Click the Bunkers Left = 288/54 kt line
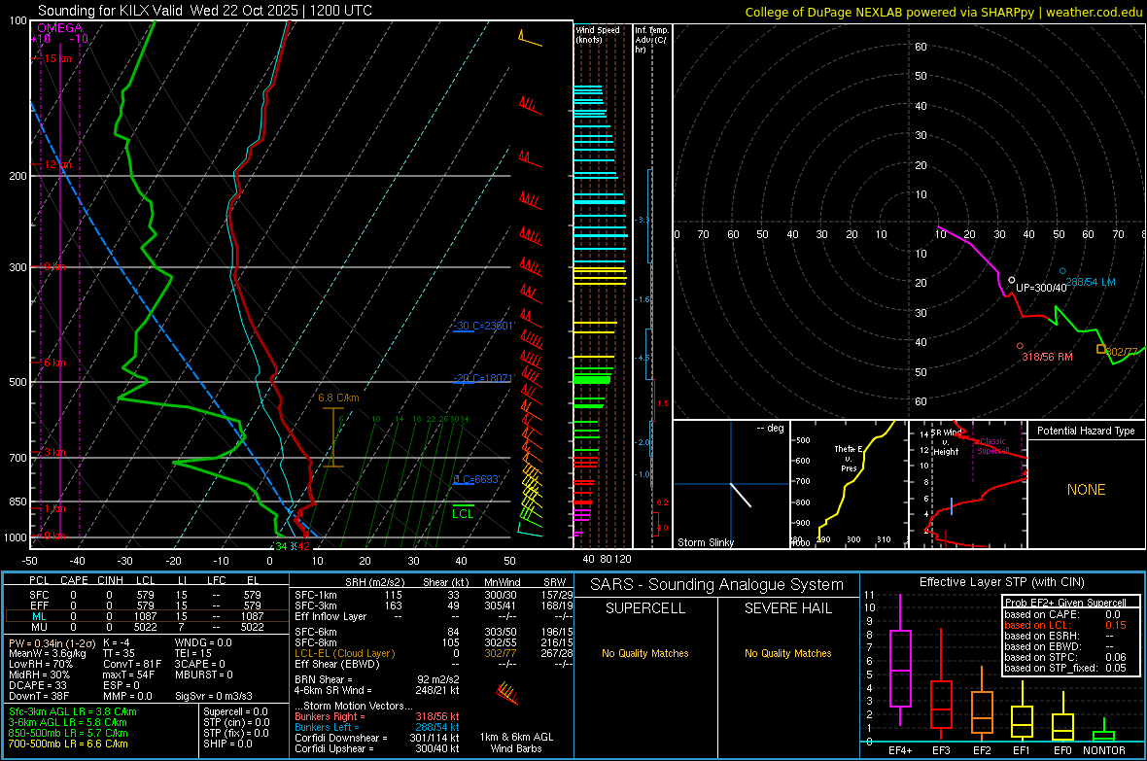The width and height of the screenshot is (1147, 761). tap(377, 727)
